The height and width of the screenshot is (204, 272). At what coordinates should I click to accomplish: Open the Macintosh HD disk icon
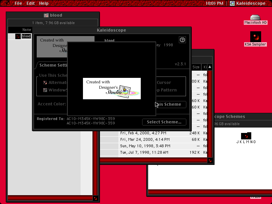click(x=255, y=18)
